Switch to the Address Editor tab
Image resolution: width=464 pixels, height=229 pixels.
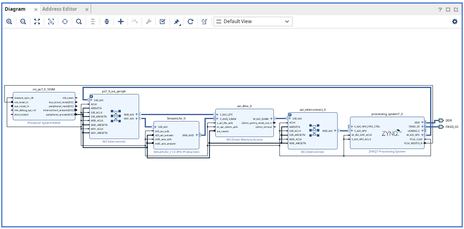tap(59, 9)
